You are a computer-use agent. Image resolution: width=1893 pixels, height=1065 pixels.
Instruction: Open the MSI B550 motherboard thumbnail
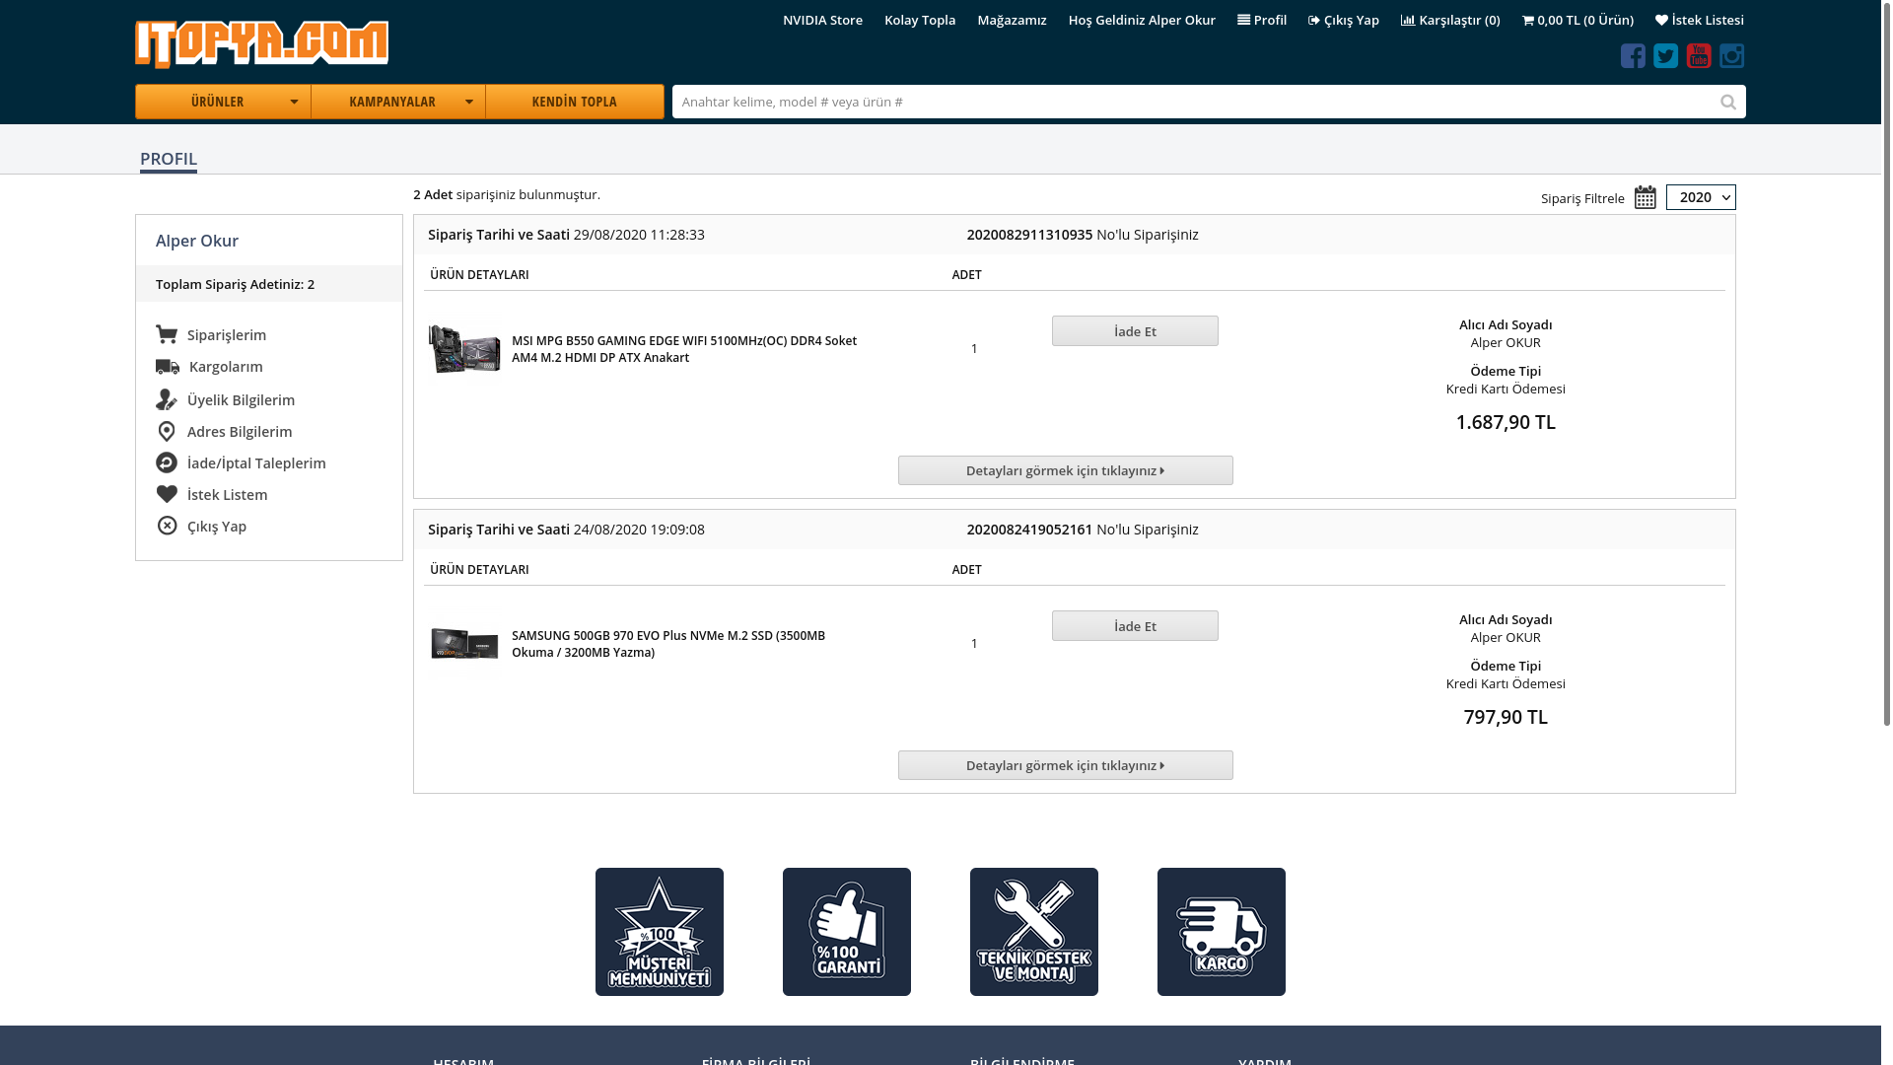pyautogui.click(x=464, y=349)
